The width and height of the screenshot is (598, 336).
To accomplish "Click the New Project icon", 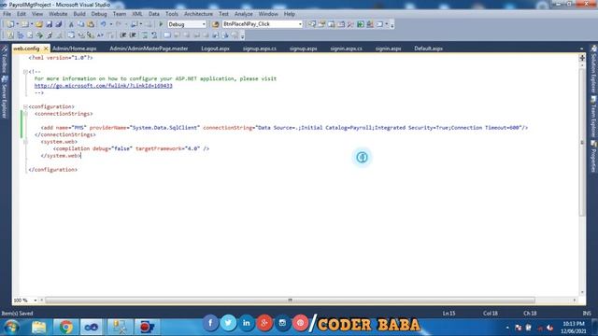I will coord(10,24).
